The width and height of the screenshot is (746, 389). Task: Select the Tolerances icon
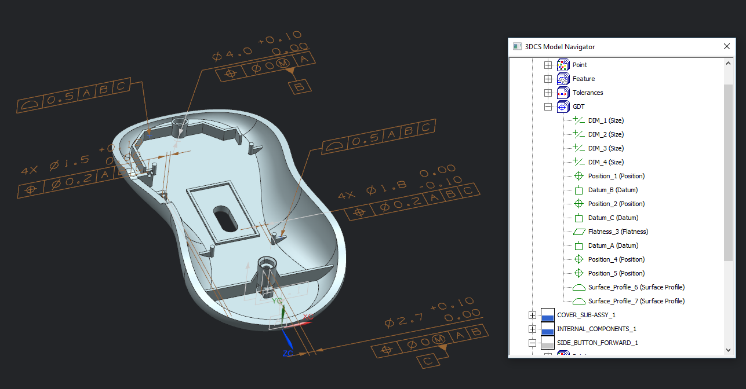point(562,92)
